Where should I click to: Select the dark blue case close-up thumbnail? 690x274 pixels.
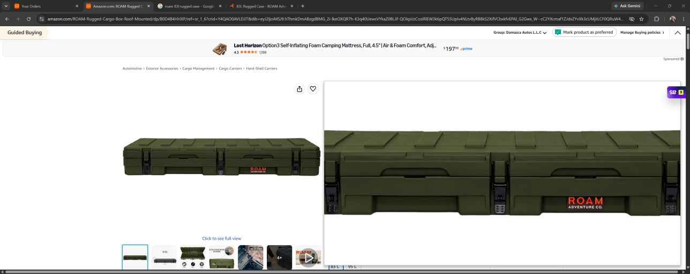(251, 257)
